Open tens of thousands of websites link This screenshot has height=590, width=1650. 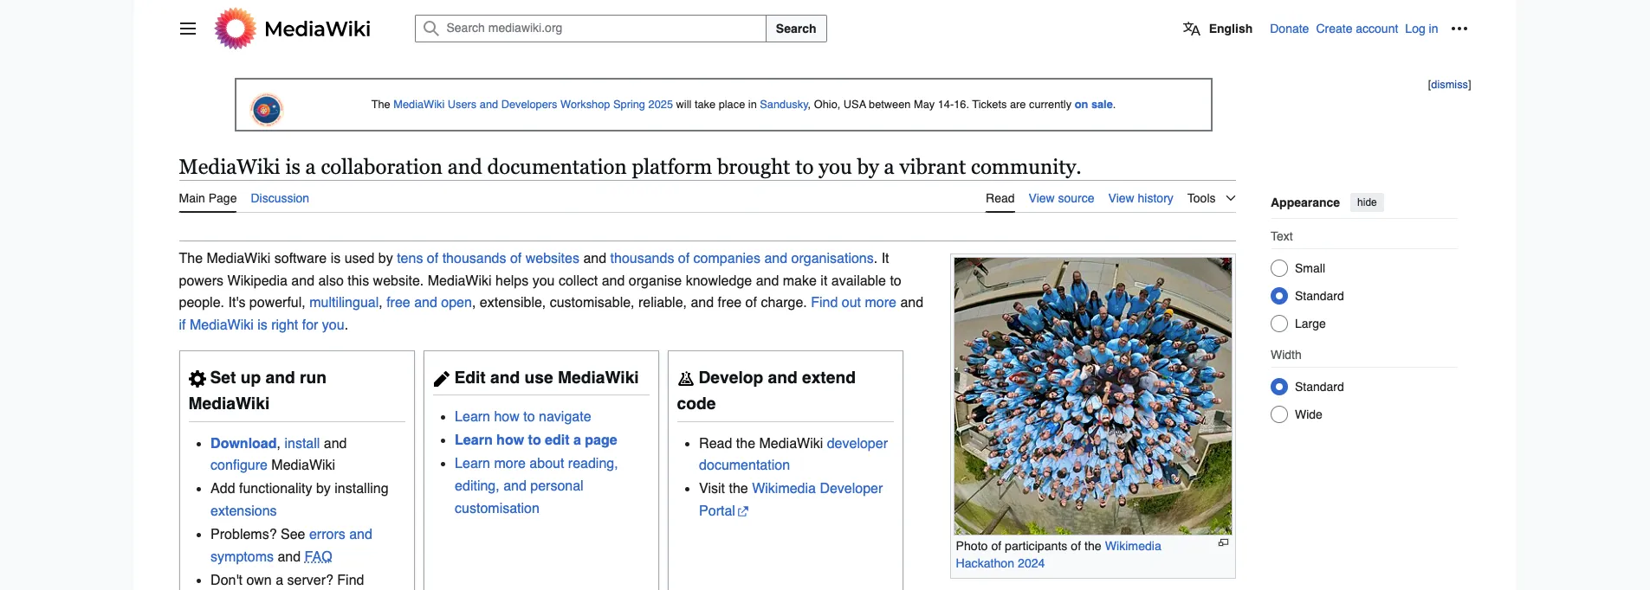(x=488, y=259)
